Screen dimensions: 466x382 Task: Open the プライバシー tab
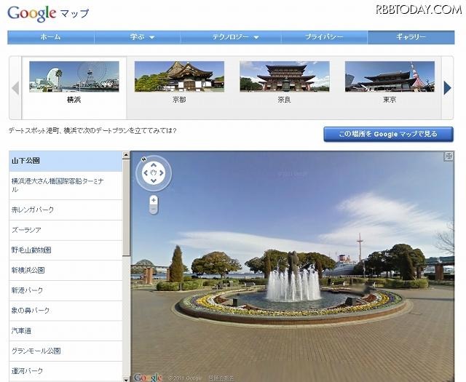(324, 37)
